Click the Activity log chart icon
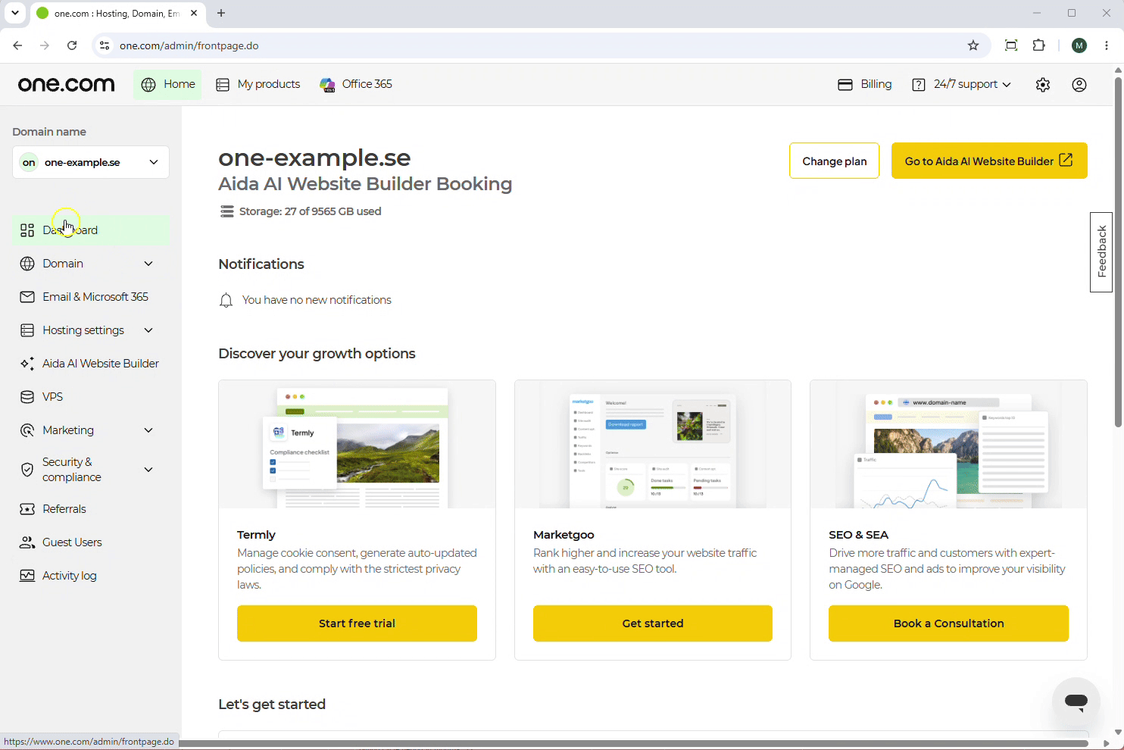The width and height of the screenshot is (1124, 750). pos(27,576)
